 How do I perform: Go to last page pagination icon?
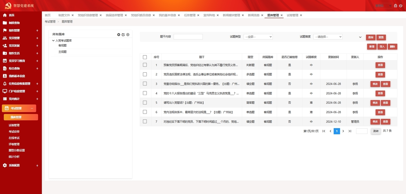[350, 131]
